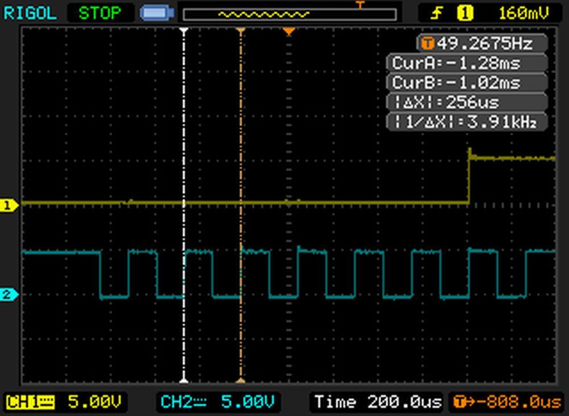Click the cyan channel 2 ground marker

coord(9,294)
